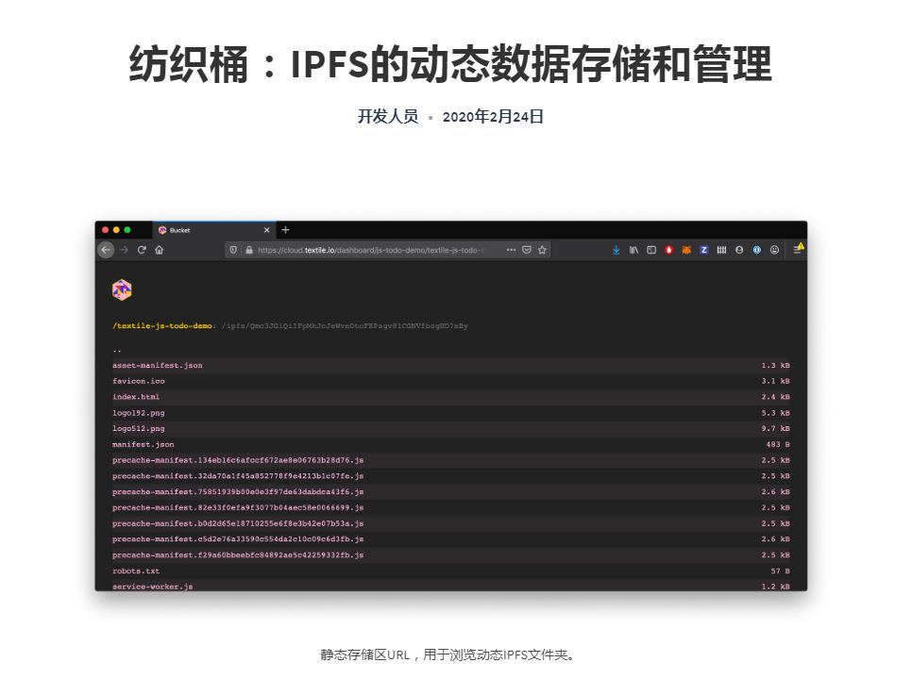This screenshot has height=679, width=912.
Task: Open the account avatar icon in toolbar
Action: [x=739, y=250]
